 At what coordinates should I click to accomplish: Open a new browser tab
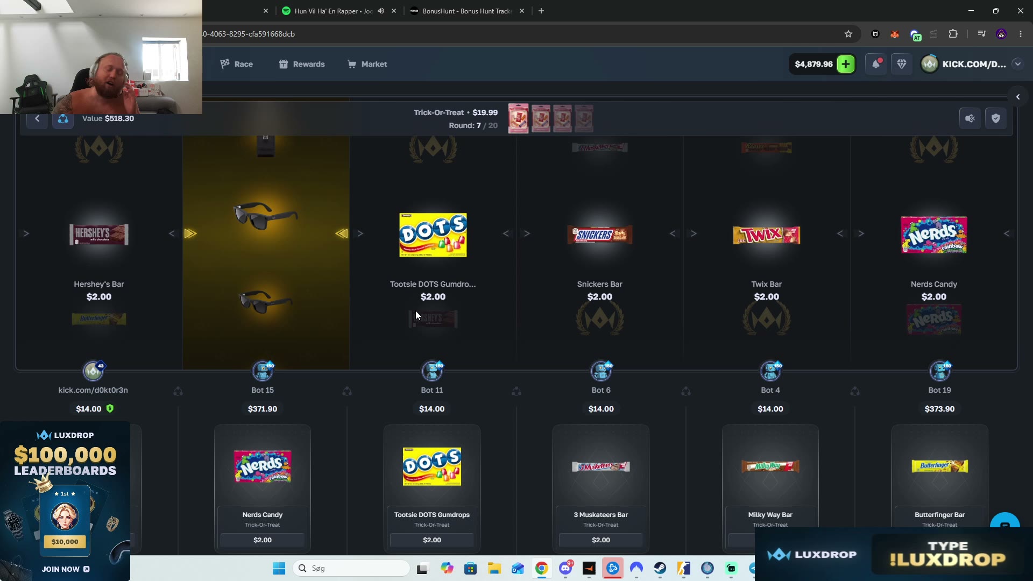point(541,11)
